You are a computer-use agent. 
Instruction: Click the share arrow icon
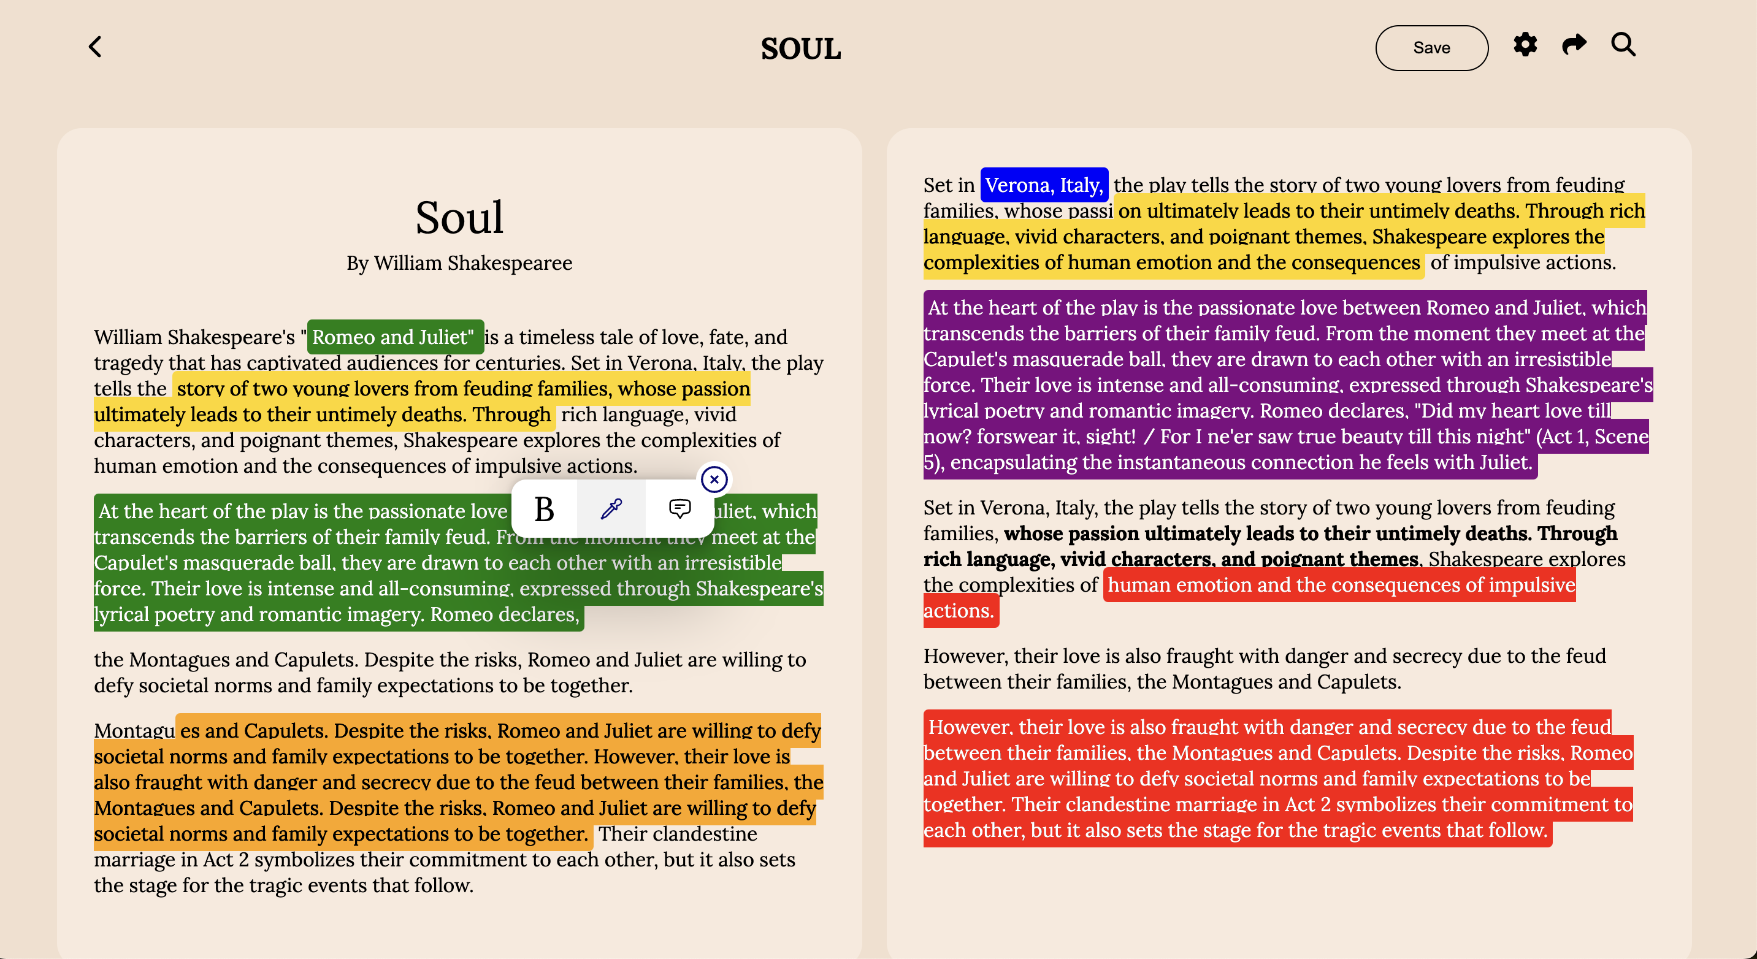pyautogui.click(x=1574, y=45)
